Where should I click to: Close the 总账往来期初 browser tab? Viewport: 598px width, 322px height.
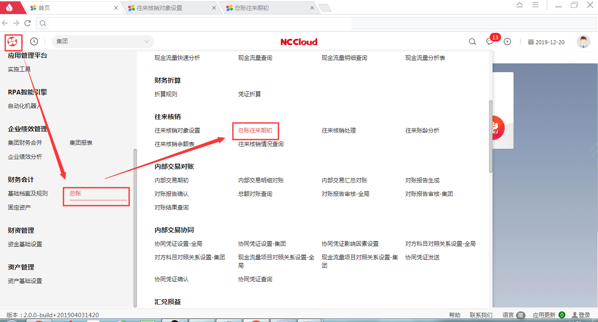tap(312, 8)
